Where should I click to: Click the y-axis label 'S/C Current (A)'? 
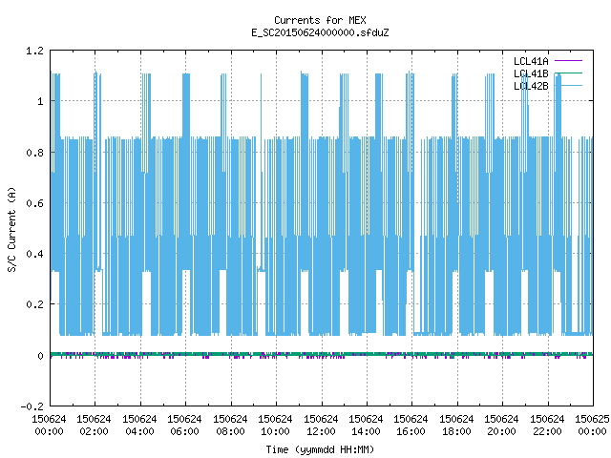(x=11, y=230)
